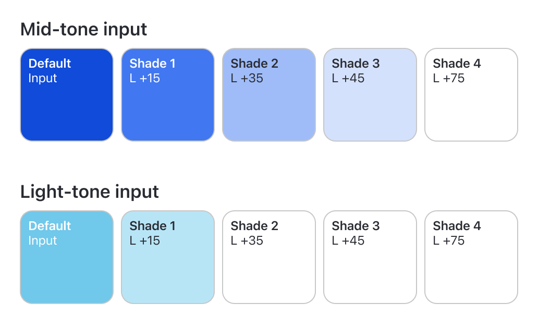Viewport: 538px width, 329px height.
Task: Click the "Light-tone input" heading
Action: click(89, 192)
